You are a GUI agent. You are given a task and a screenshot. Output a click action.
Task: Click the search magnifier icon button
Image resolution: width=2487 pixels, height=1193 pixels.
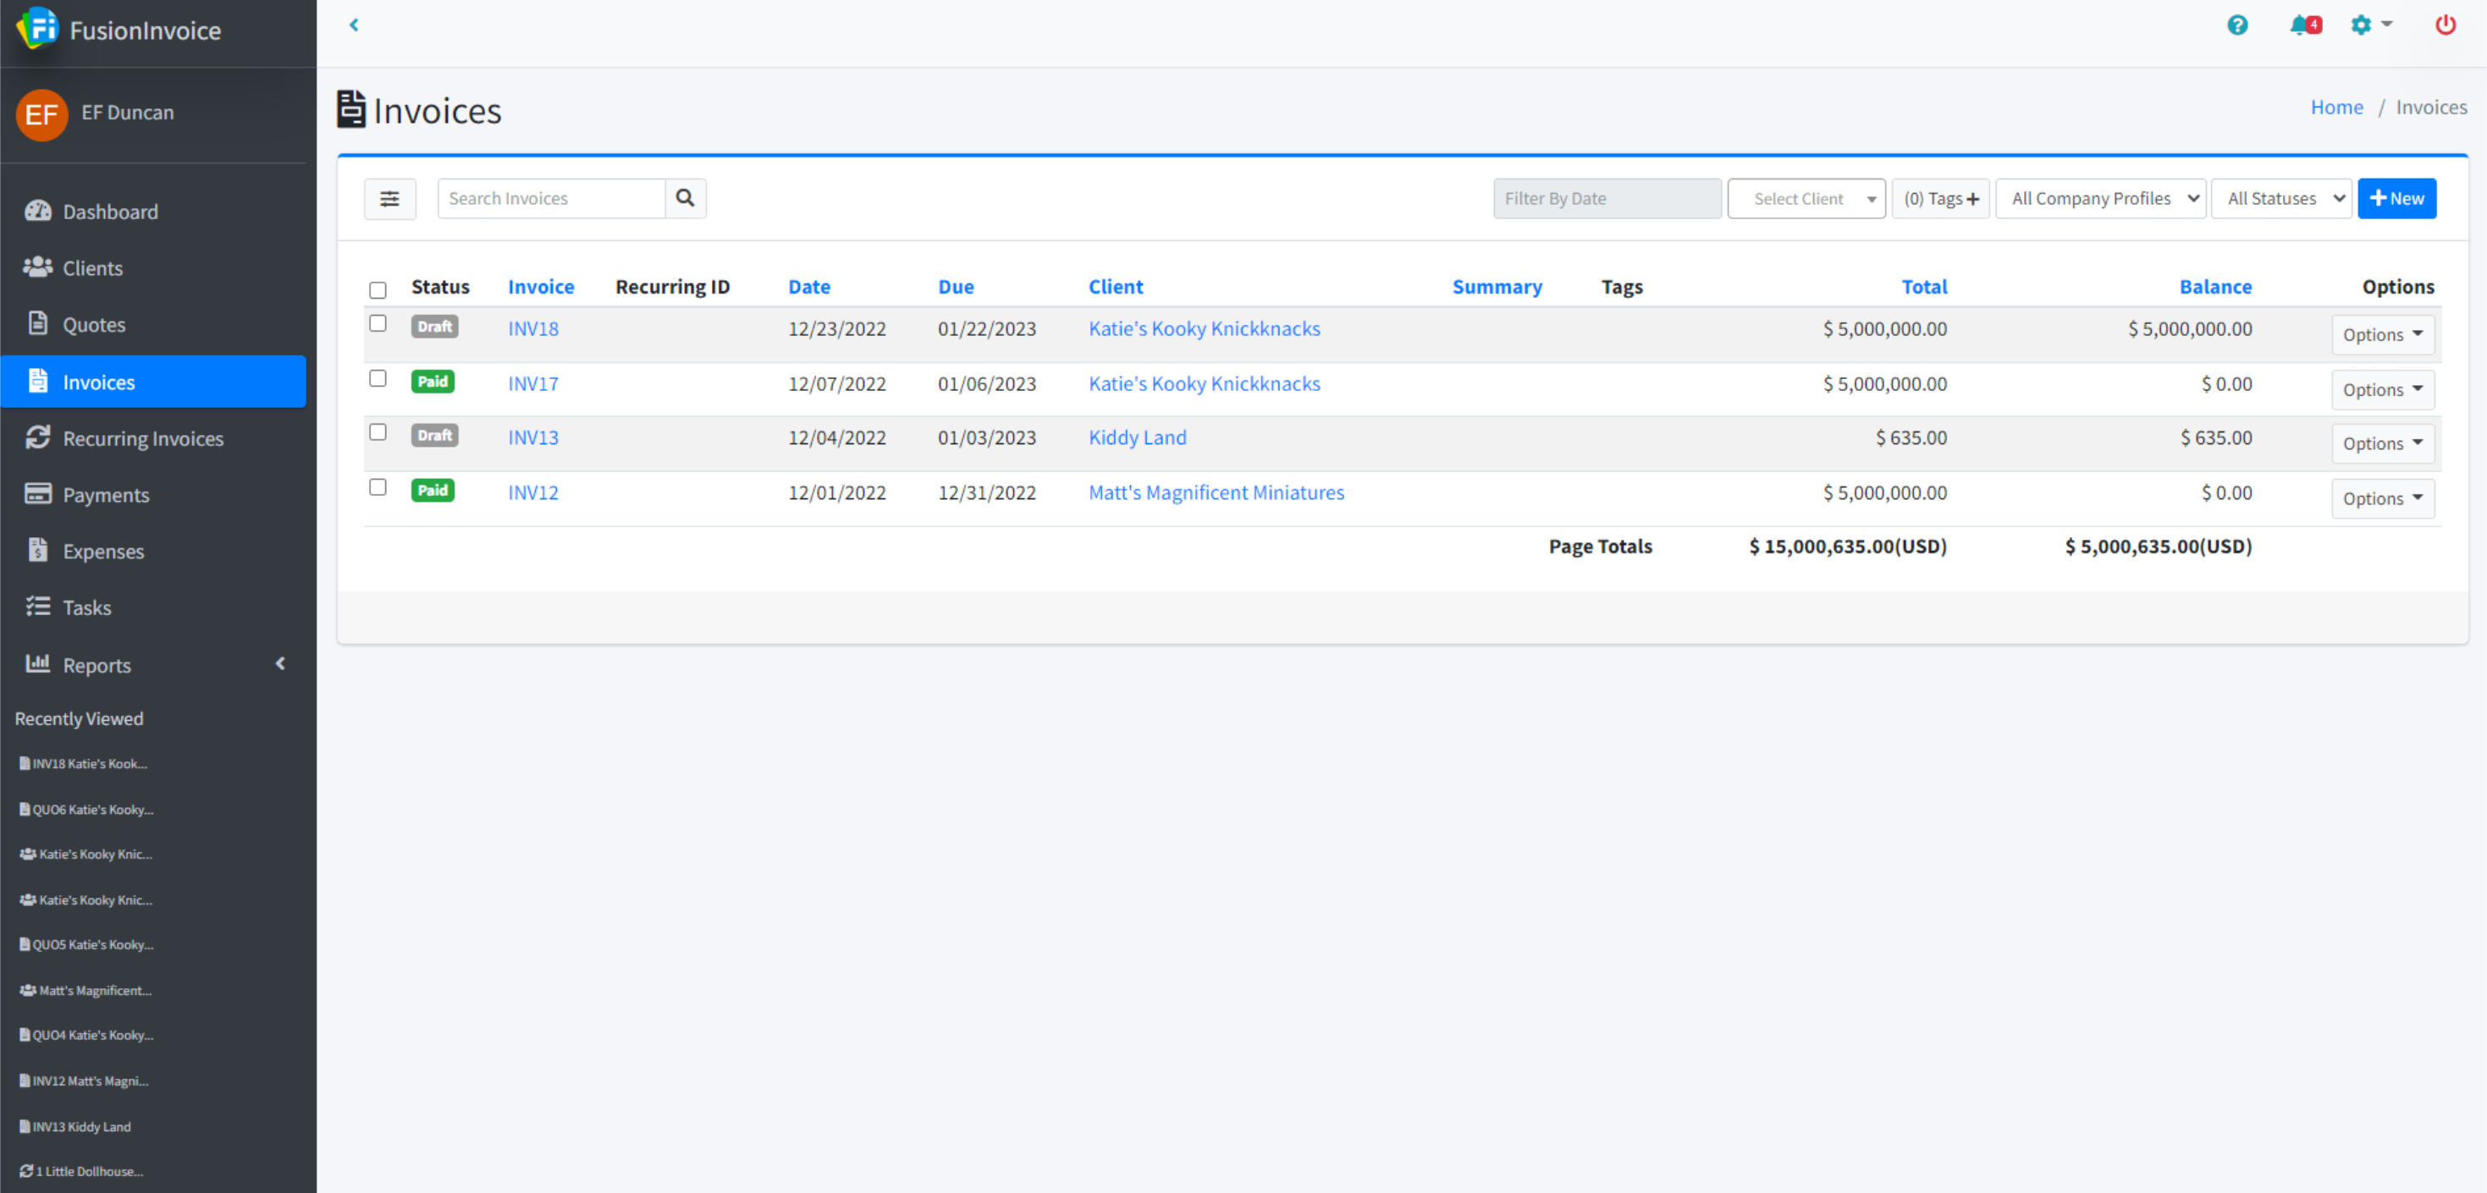(685, 198)
